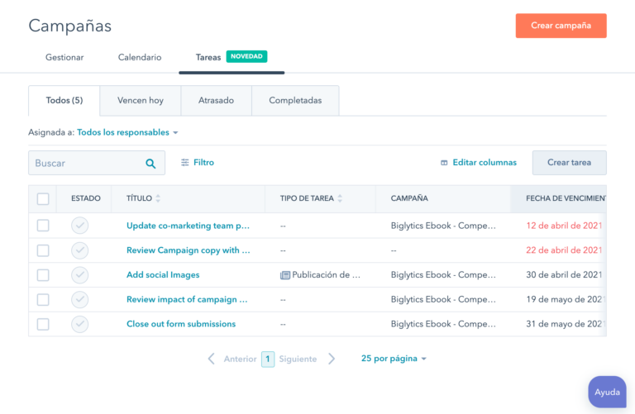Viewport: 635px width, 414px height.
Task: Click the search magnifier icon
Action: coord(150,164)
